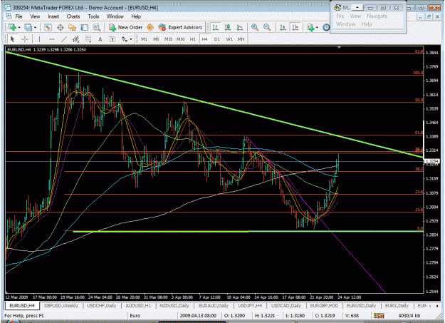The width and height of the screenshot is (445, 323).
Task: Switch to H1 timeframe
Action: tap(193, 39)
